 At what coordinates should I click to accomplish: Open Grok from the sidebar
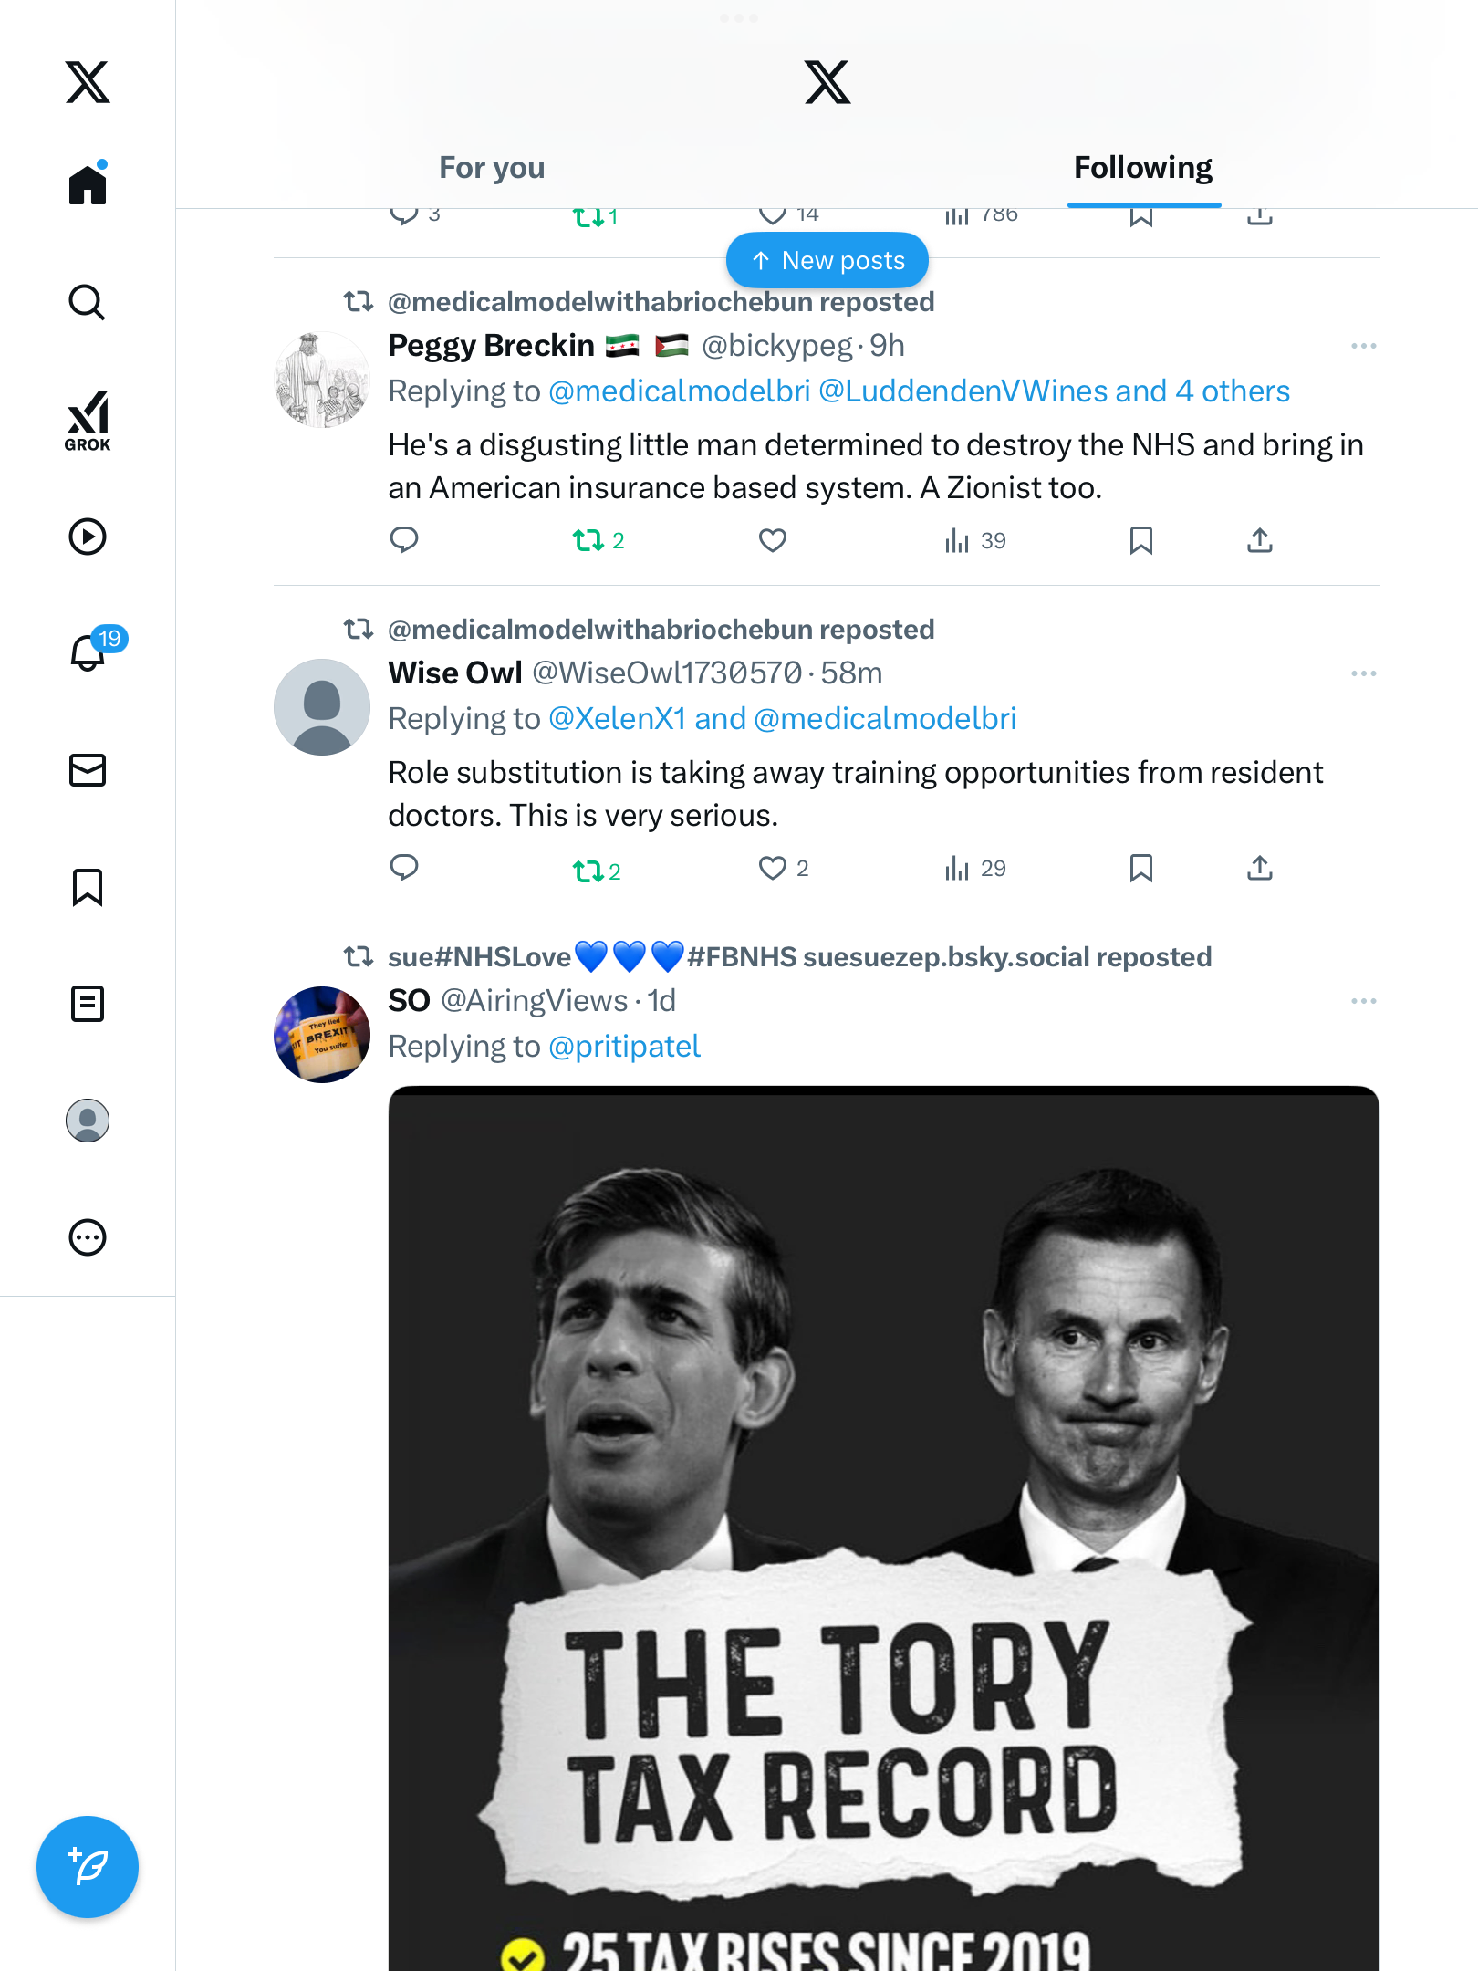click(88, 421)
